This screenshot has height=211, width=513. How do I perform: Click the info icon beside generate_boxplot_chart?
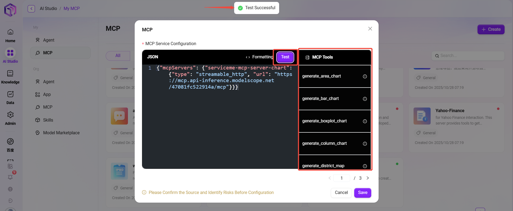[x=365, y=121]
